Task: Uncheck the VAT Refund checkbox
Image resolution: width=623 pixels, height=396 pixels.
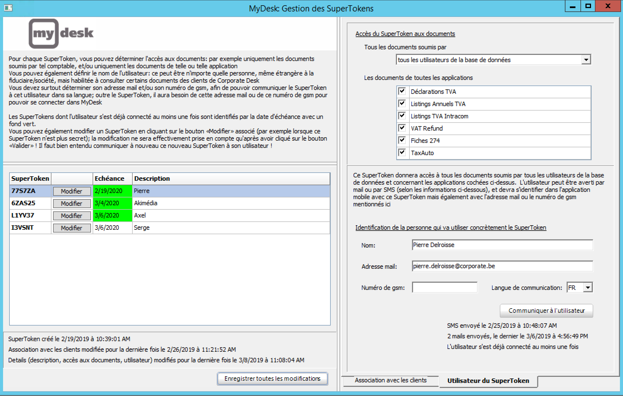Action: 402,128
